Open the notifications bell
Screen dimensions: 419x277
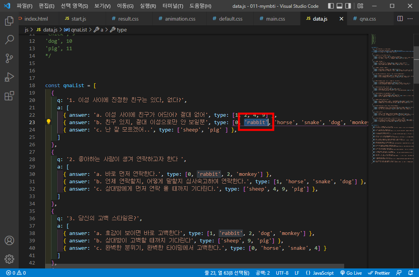(411, 273)
